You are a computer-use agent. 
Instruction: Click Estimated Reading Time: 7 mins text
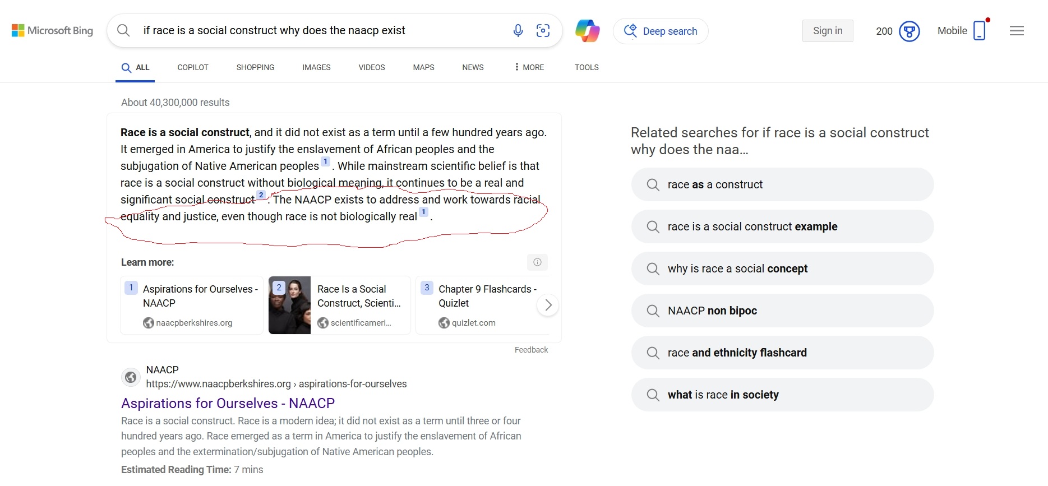pos(192,470)
